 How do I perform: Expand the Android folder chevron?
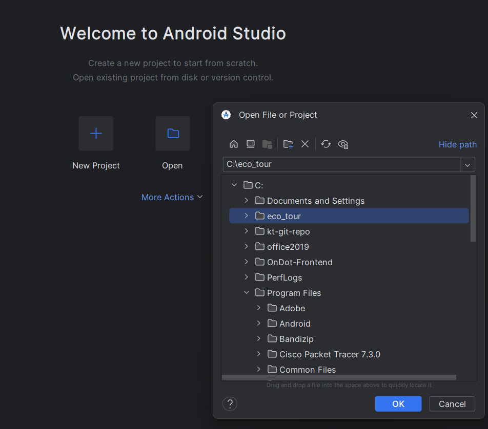pyautogui.click(x=259, y=324)
